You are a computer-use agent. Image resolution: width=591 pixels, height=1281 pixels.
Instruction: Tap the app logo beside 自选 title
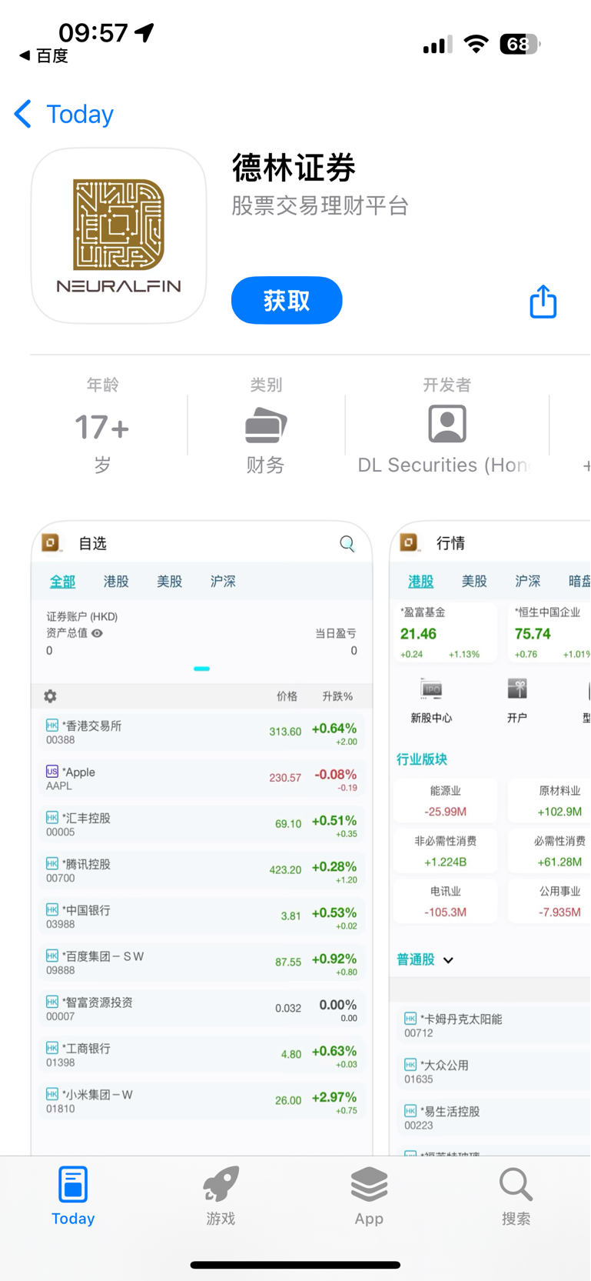pos(51,543)
